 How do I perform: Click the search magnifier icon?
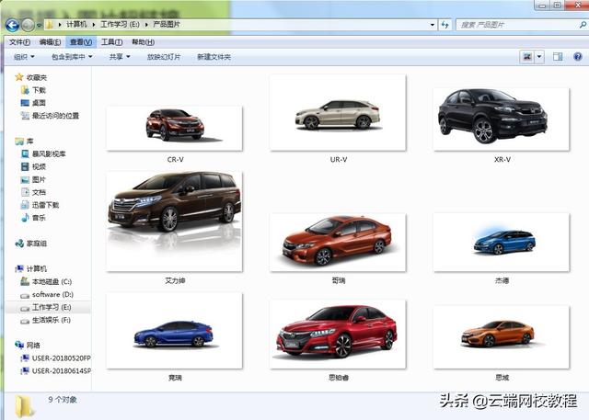[x=583, y=25]
